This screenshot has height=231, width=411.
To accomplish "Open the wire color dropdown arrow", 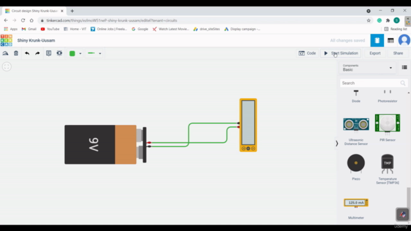I will pos(80,53).
